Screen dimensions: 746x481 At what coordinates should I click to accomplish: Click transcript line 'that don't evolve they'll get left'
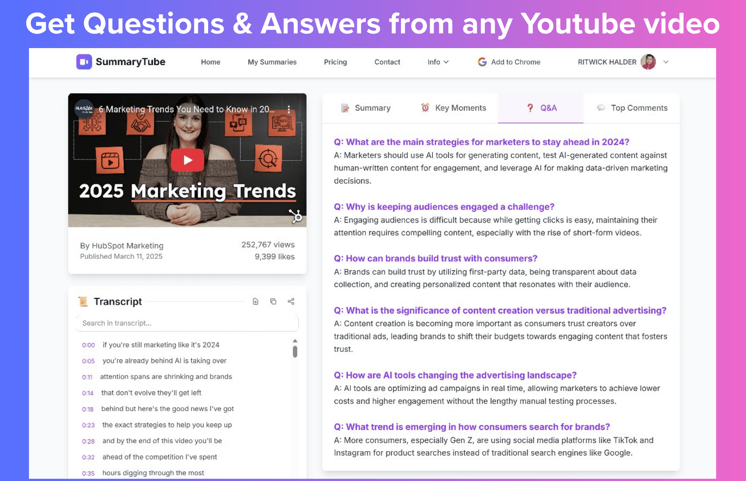152,393
